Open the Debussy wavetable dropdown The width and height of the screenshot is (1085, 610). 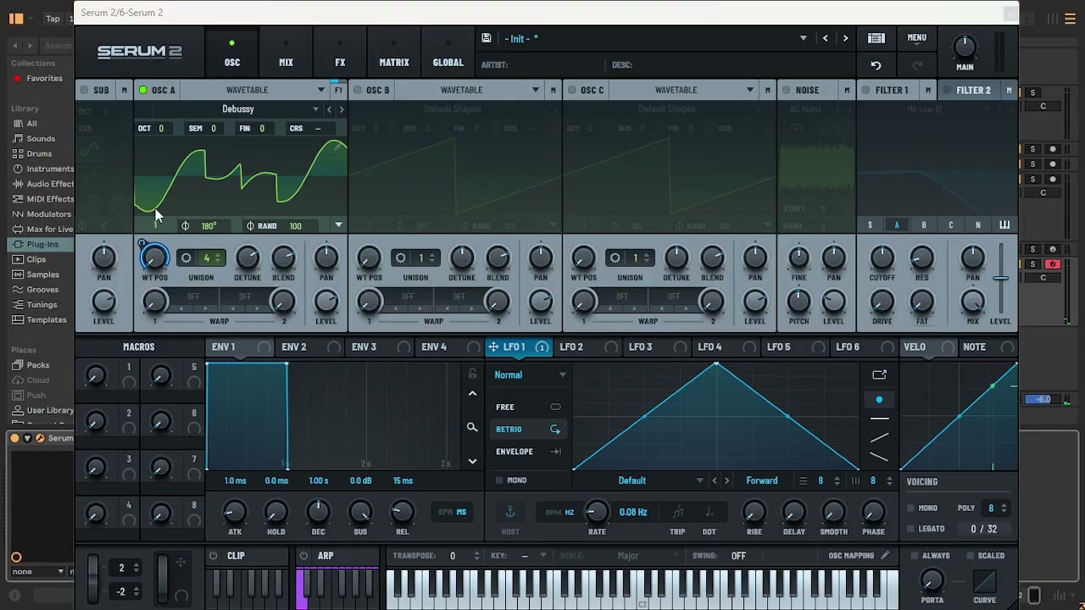click(x=315, y=109)
